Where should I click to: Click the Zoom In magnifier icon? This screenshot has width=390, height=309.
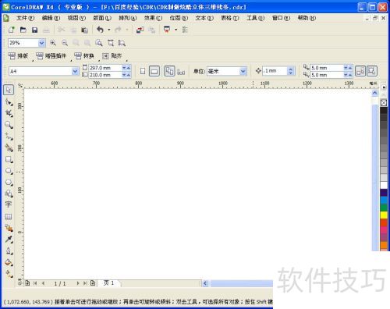tap(53, 43)
